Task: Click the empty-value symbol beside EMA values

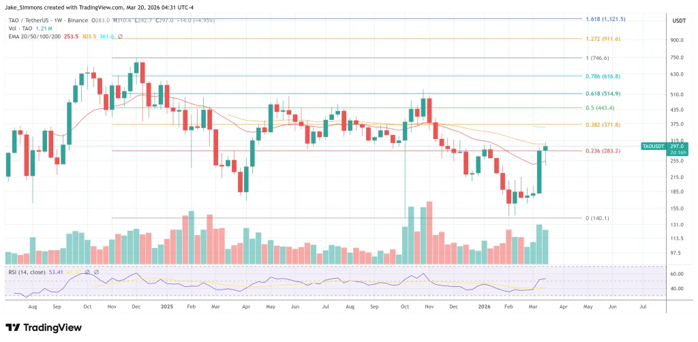Action: [x=120, y=36]
